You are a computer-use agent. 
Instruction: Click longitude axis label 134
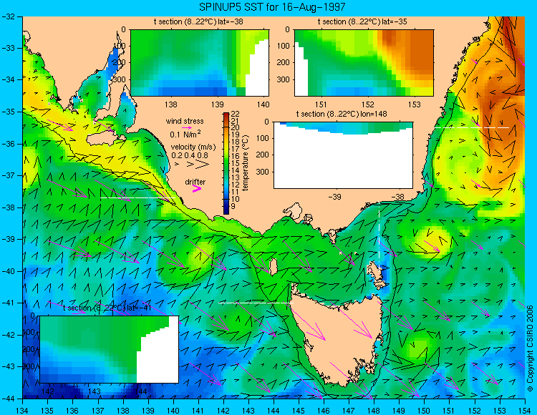(23, 410)
